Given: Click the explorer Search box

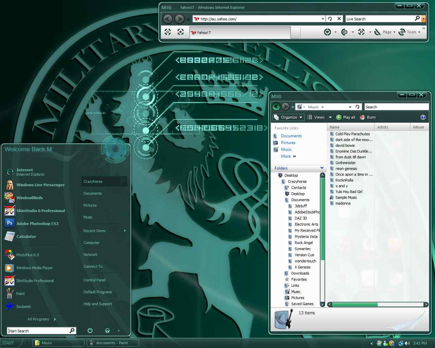Looking at the screenshot, I should (x=396, y=107).
